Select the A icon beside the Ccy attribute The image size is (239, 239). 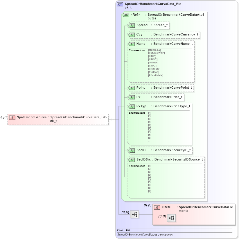click(x=132, y=35)
